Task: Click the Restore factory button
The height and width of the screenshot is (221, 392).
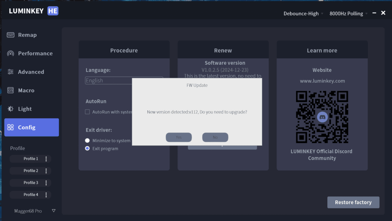Action: [353, 202]
